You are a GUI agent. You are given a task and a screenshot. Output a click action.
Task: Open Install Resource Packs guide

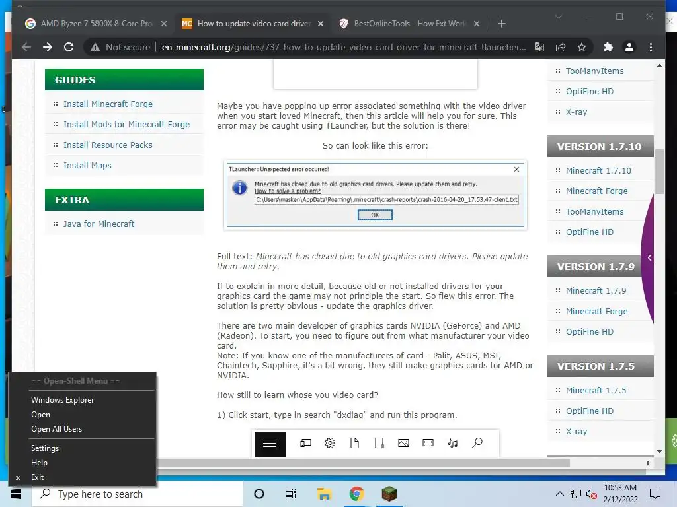point(108,145)
